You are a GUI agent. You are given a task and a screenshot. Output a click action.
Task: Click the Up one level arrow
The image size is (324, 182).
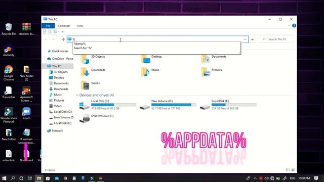63,39
